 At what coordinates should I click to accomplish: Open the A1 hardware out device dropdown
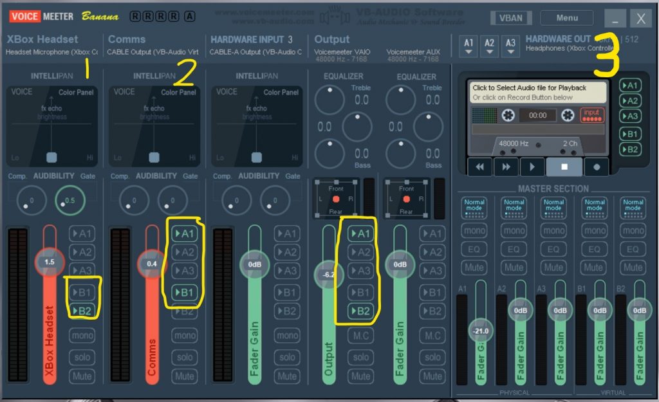pos(469,46)
